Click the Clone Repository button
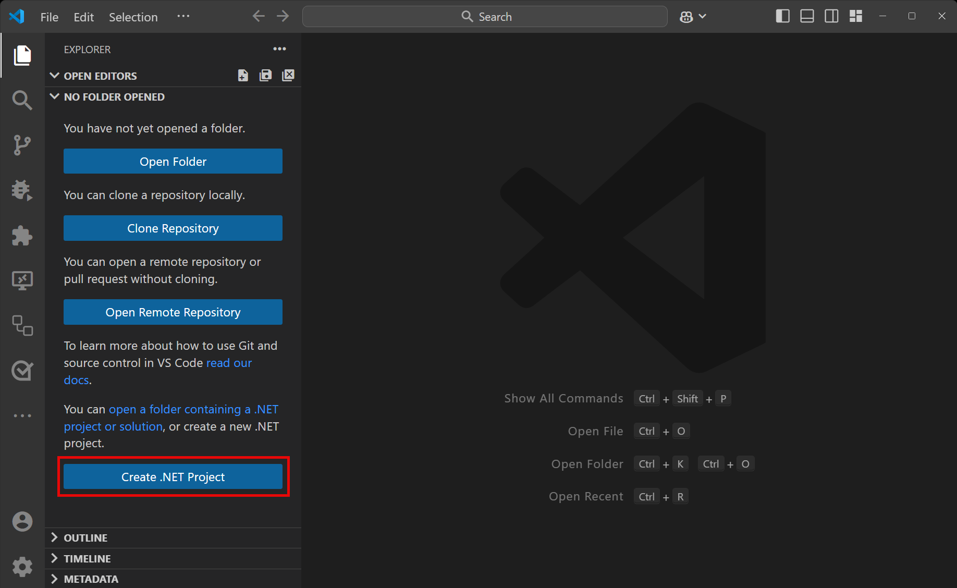 tap(173, 228)
